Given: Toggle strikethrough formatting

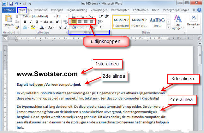Looking at the screenshot, I should (x=46, y=22).
